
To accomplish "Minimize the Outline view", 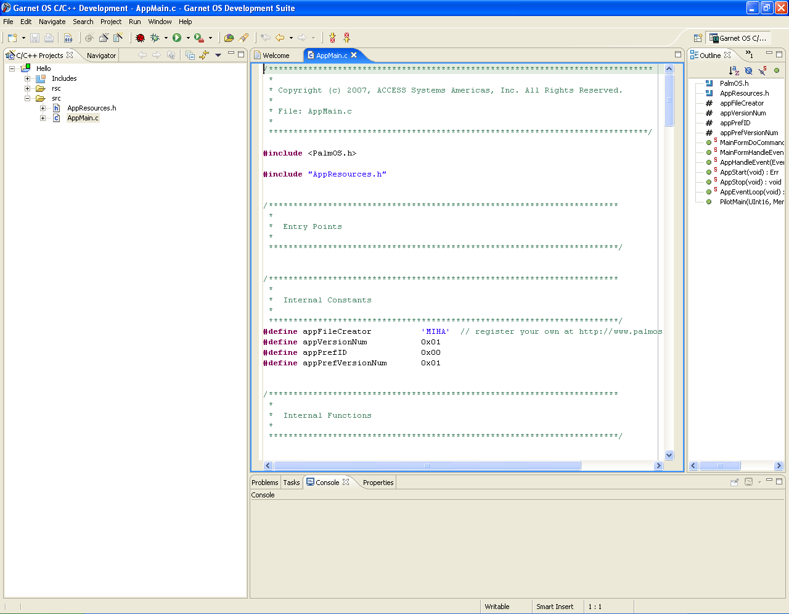I will pos(769,54).
